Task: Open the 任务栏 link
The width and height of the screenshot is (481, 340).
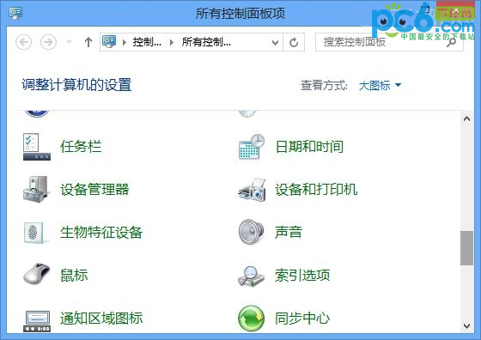Action: (81, 146)
